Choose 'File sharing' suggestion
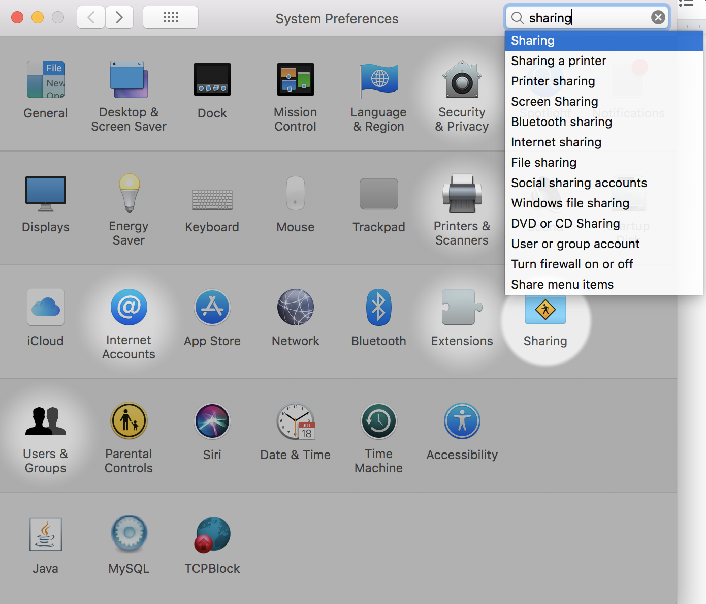This screenshot has width=706, height=604. click(604, 163)
